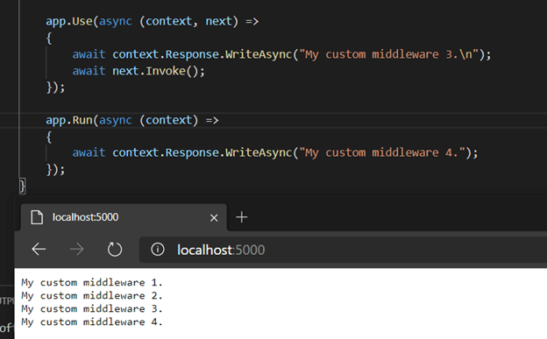Open site information icon in address bar

(x=158, y=250)
